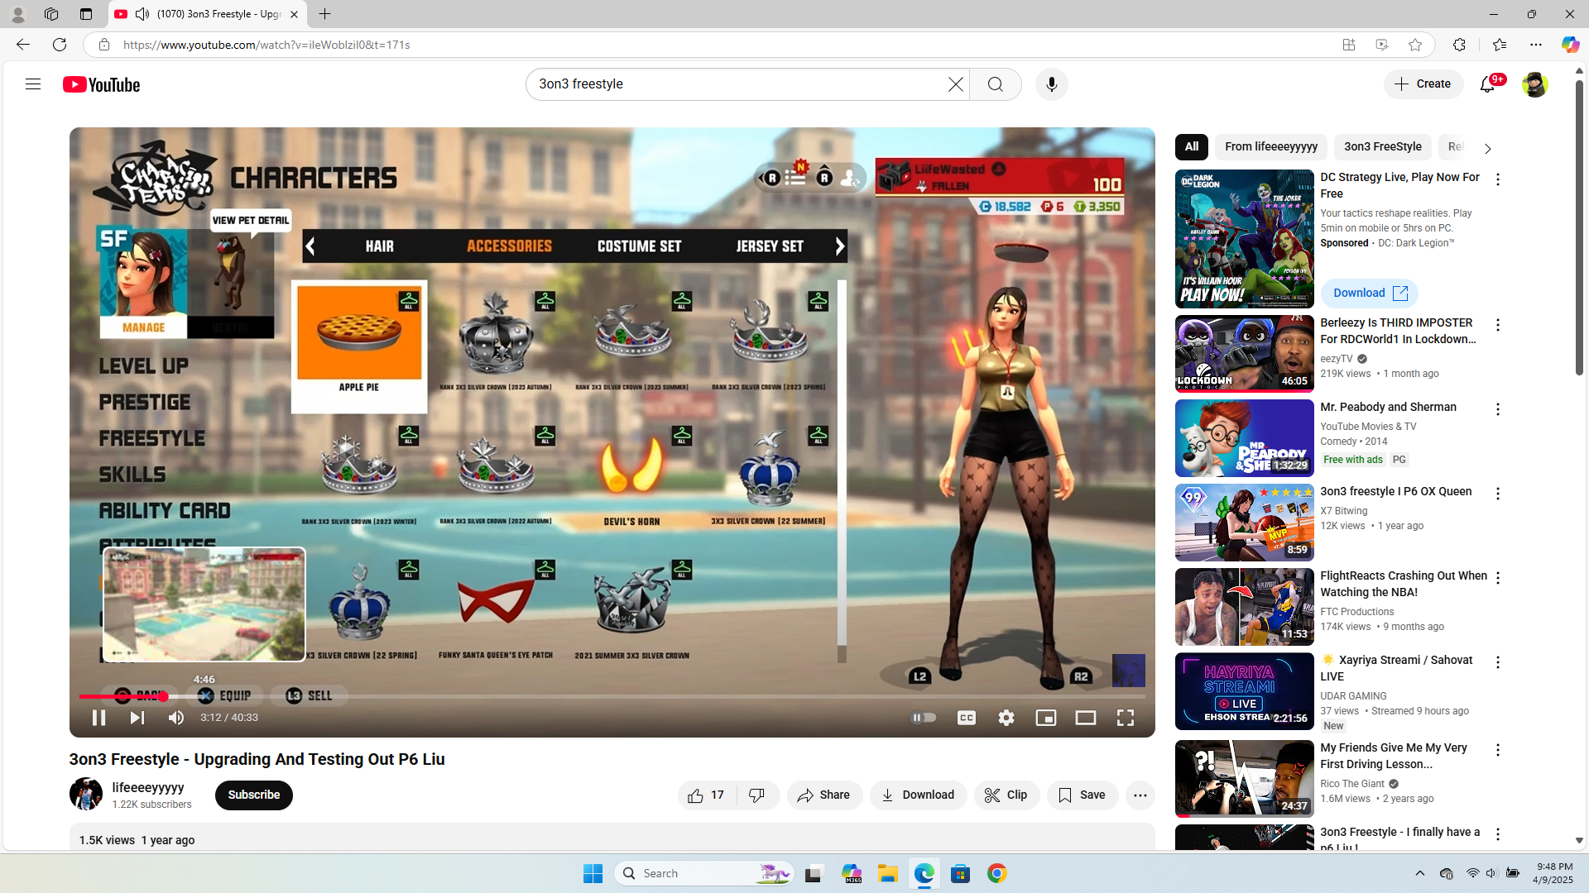Add page to browser favorites star
The image size is (1589, 893).
point(1415,45)
